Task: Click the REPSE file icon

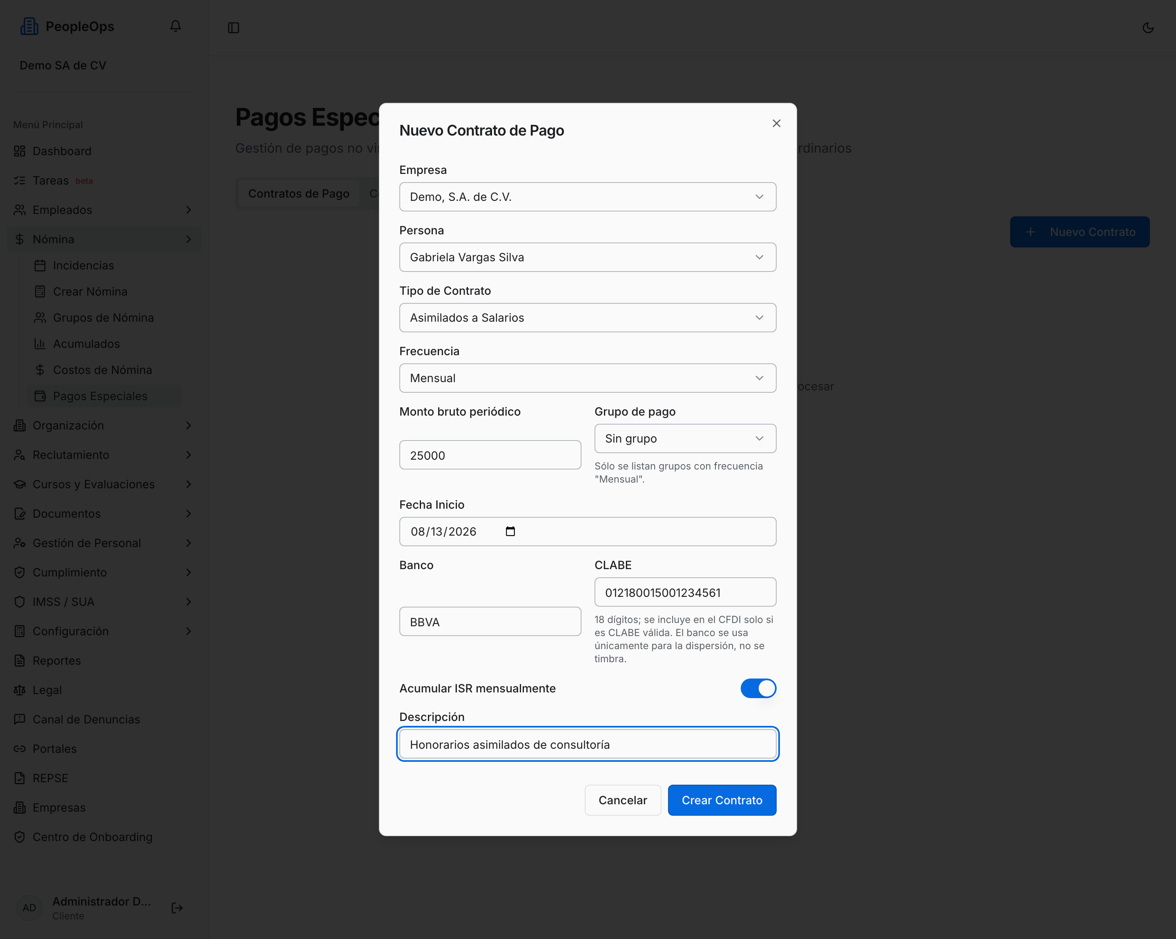Action: [x=20, y=779]
